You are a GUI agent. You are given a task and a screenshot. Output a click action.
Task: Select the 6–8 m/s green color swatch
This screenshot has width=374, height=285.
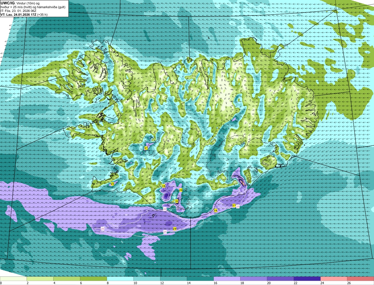pos(93,279)
